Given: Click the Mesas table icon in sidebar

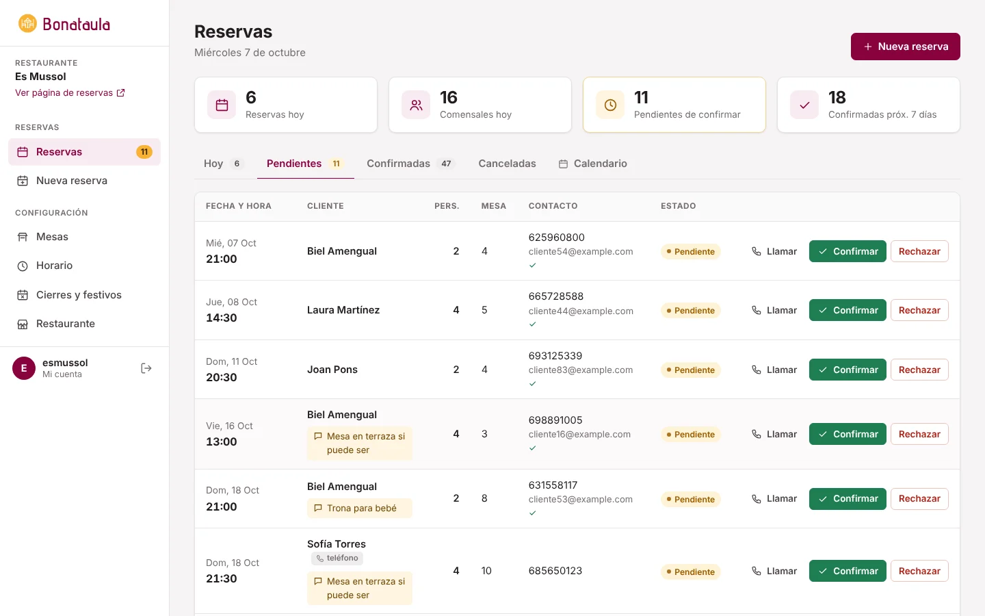Looking at the screenshot, I should [x=23, y=237].
